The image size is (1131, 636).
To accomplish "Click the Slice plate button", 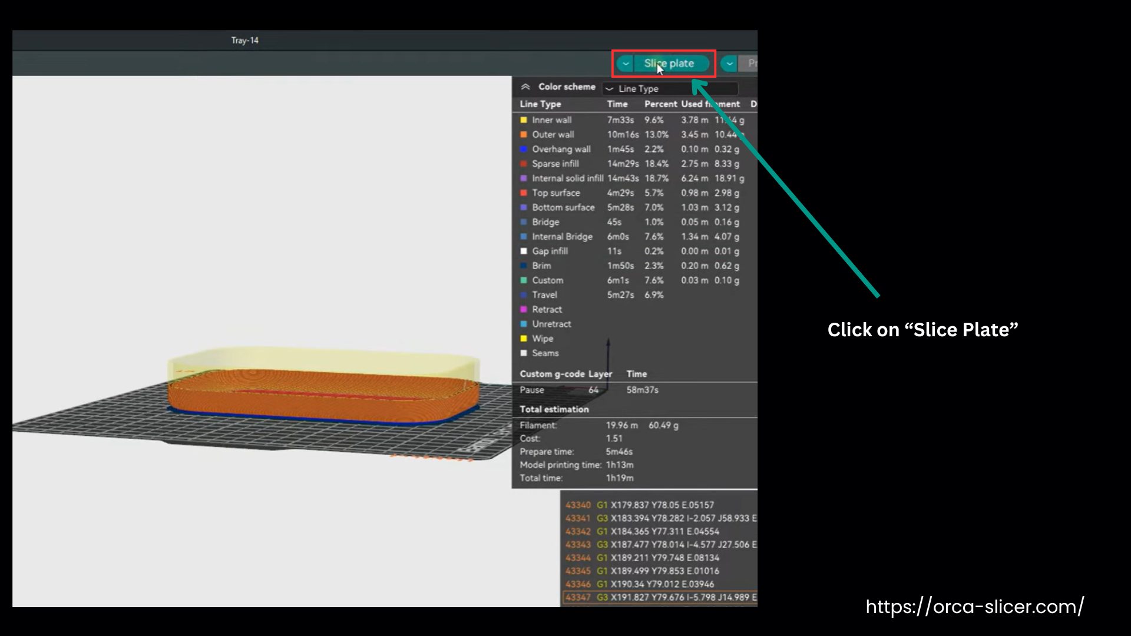I will pos(671,64).
